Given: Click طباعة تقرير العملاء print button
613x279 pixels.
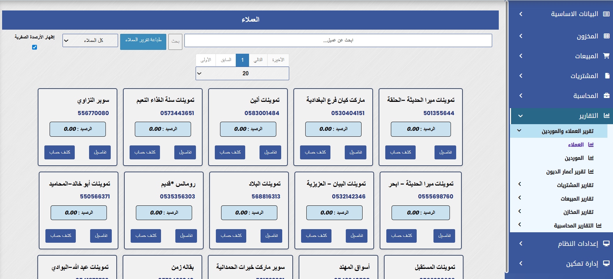Looking at the screenshot, I should click(143, 42).
